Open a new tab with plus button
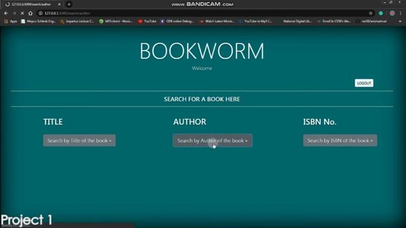The height and width of the screenshot is (228, 406). point(69,4)
